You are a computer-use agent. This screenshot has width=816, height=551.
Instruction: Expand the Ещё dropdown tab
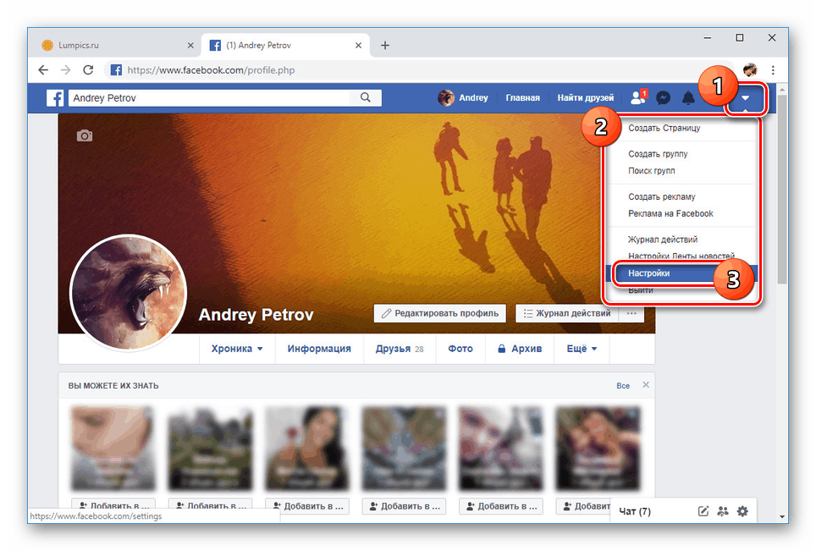tap(582, 349)
